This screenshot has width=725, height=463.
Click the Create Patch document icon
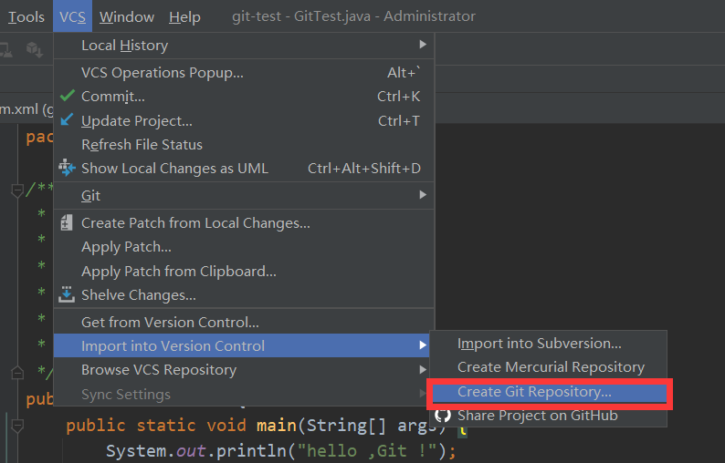pyautogui.click(x=67, y=223)
